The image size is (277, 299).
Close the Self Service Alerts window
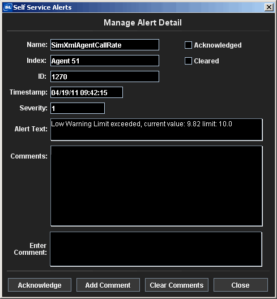269,7
